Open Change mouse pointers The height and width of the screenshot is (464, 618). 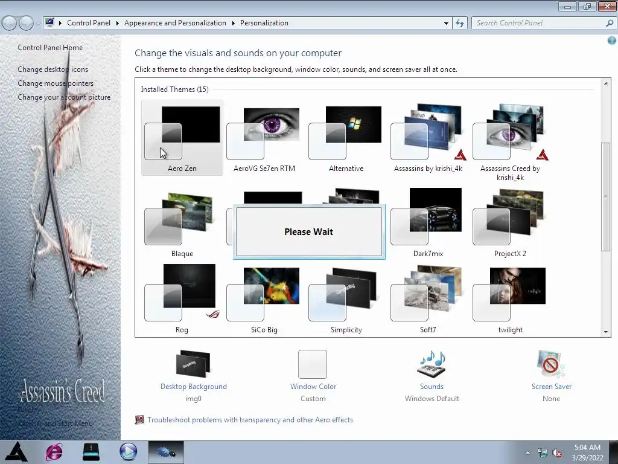(x=56, y=83)
